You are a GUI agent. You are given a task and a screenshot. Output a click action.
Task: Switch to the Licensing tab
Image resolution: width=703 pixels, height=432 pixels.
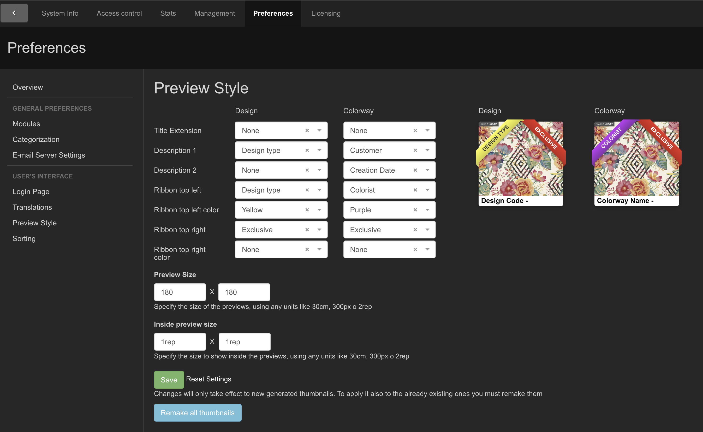pyautogui.click(x=325, y=13)
